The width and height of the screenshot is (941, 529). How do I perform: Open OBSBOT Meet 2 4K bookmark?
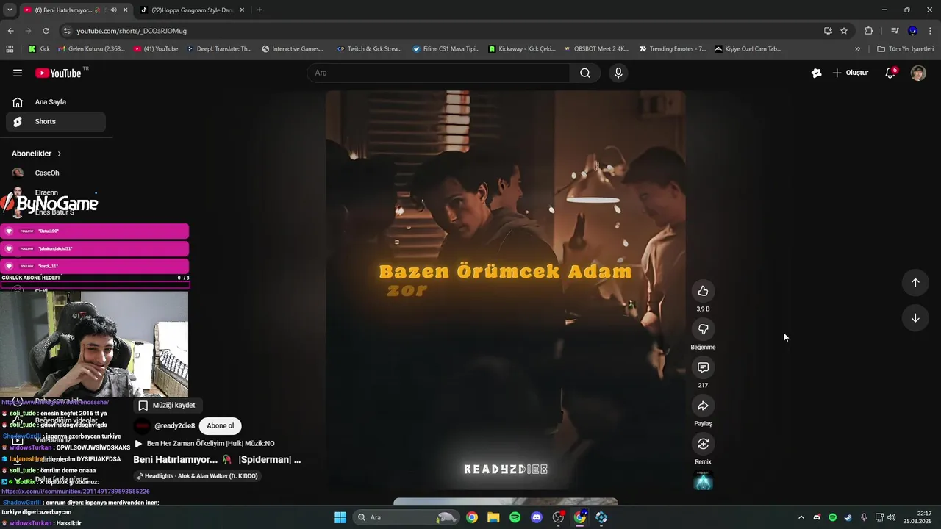[596, 49]
